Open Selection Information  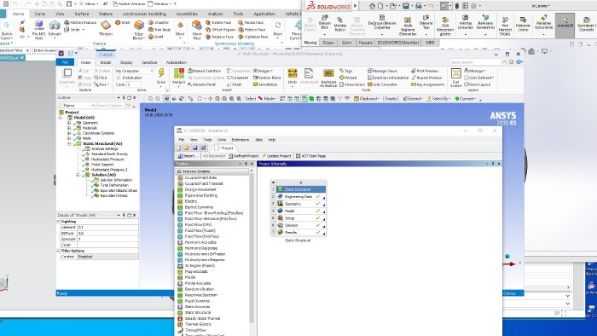[387, 78]
